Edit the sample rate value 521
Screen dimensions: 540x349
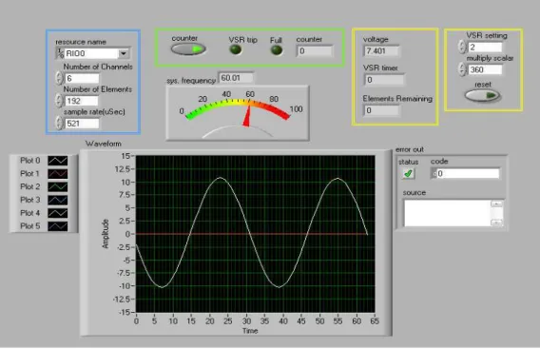(x=82, y=124)
